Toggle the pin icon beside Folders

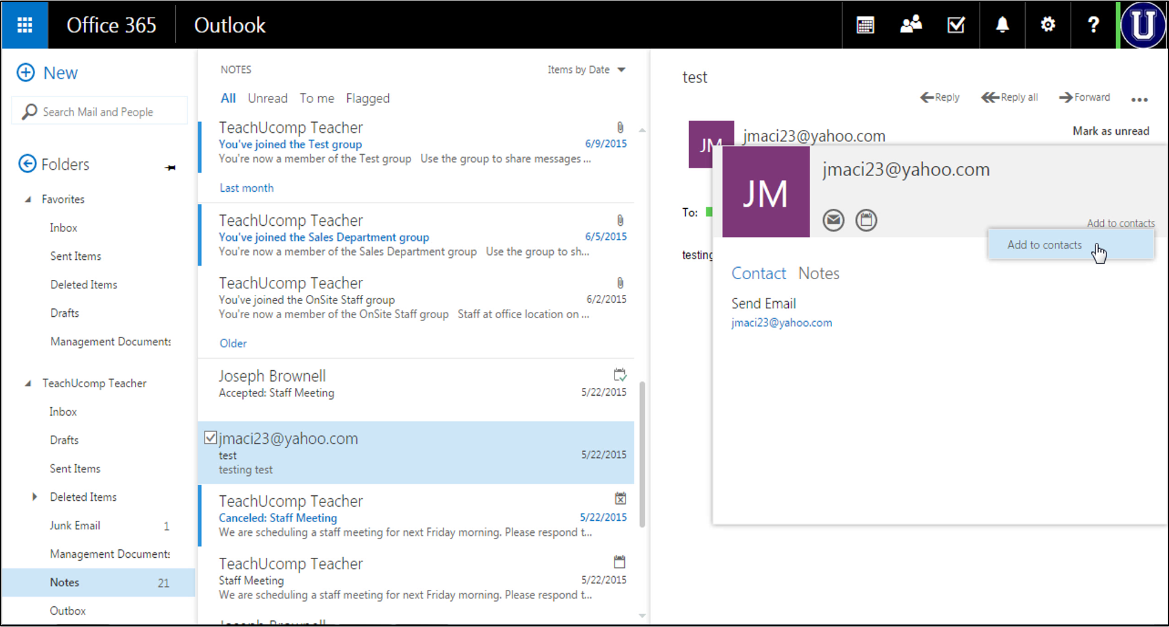coord(170,168)
